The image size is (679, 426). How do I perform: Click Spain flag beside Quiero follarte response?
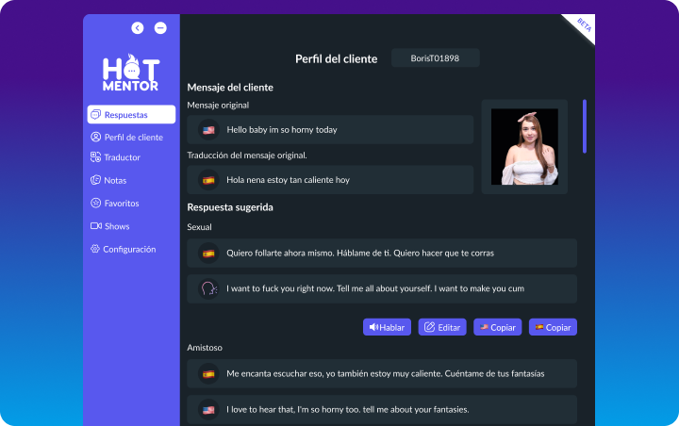208,254
